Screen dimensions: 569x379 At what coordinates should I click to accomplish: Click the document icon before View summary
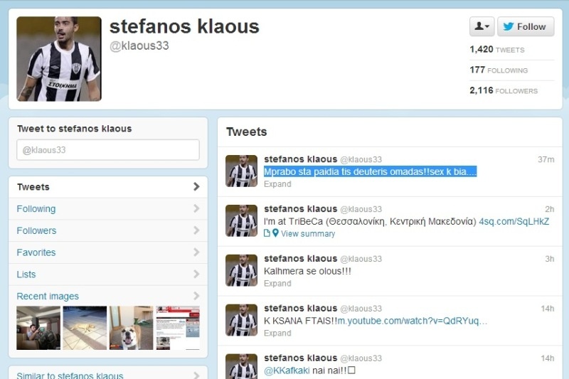[x=267, y=233]
